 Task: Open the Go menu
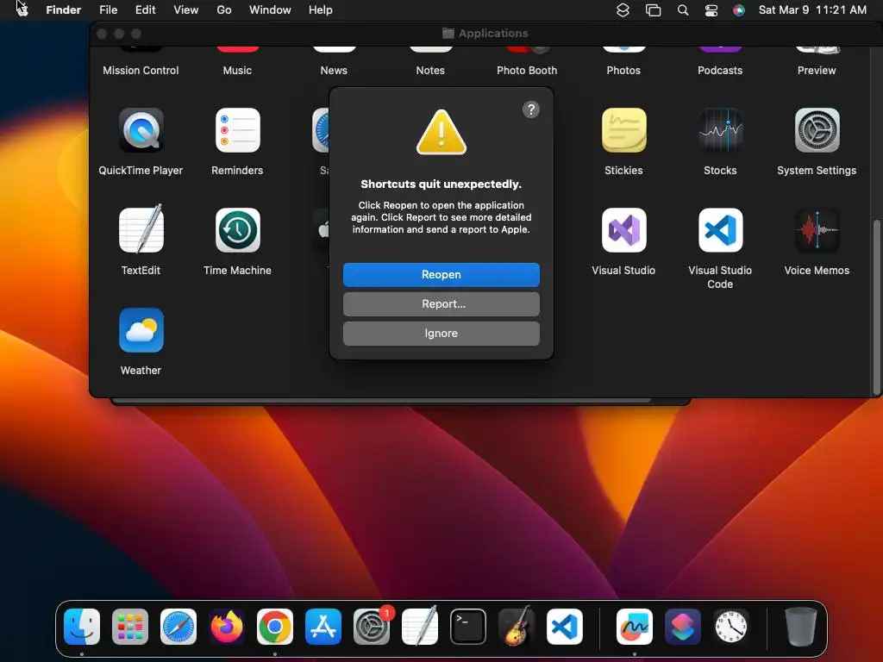pyautogui.click(x=224, y=9)
